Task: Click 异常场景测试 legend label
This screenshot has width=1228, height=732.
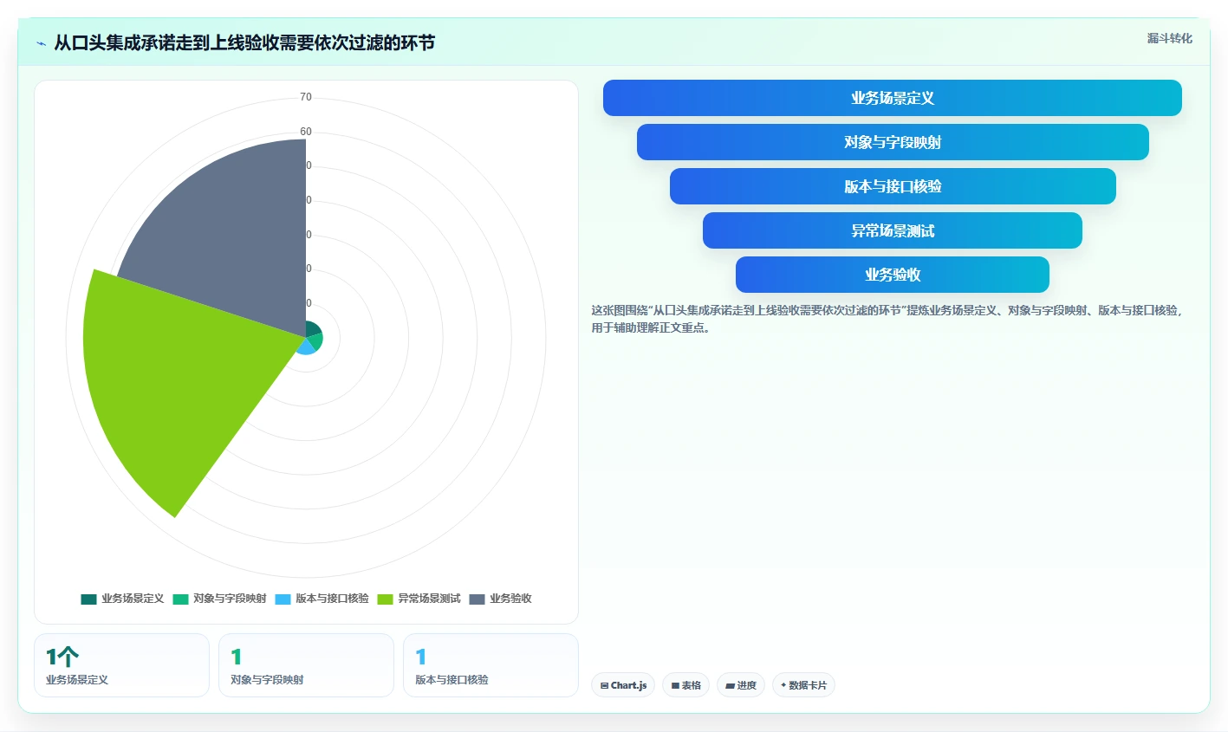Action: (x=429, y=599)
